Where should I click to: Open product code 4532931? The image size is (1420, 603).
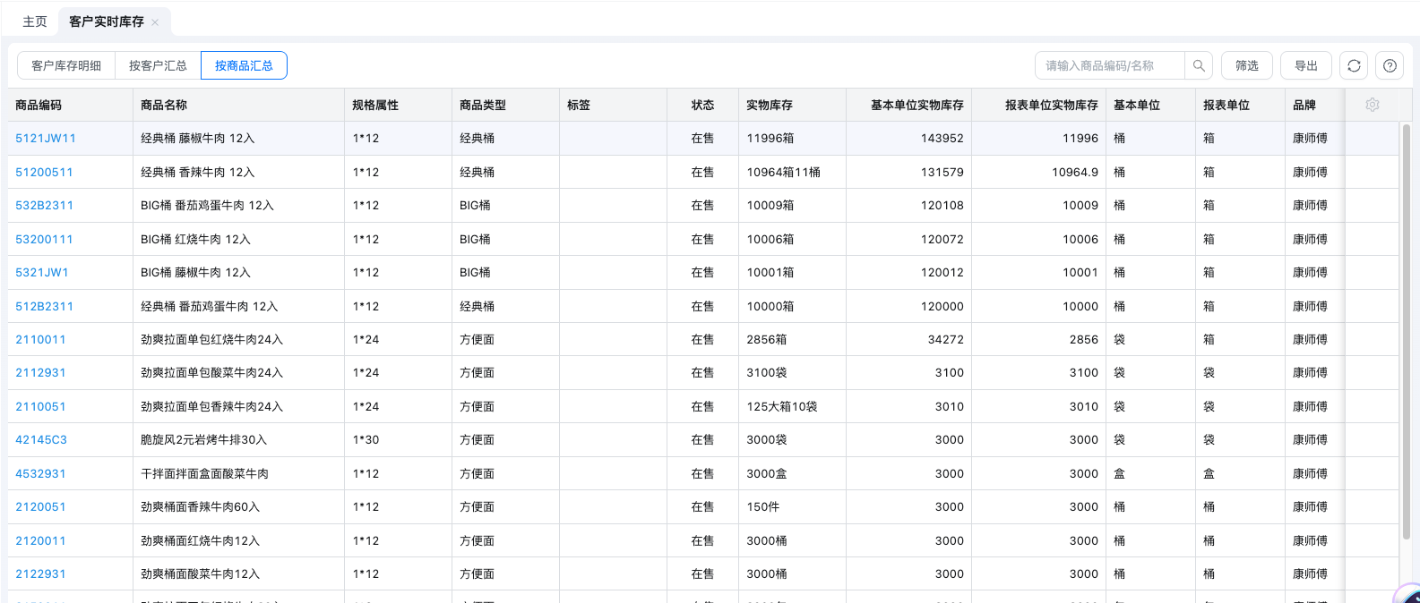coord(40,474)
